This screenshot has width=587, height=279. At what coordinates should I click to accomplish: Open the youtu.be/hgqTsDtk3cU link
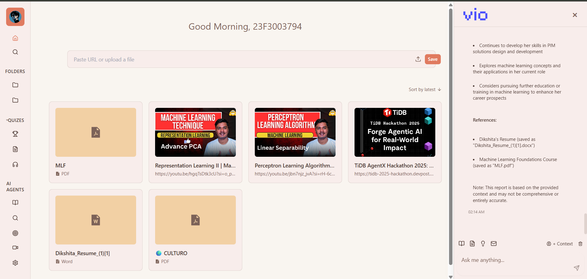pyautogui.click(x=195, y=174)
